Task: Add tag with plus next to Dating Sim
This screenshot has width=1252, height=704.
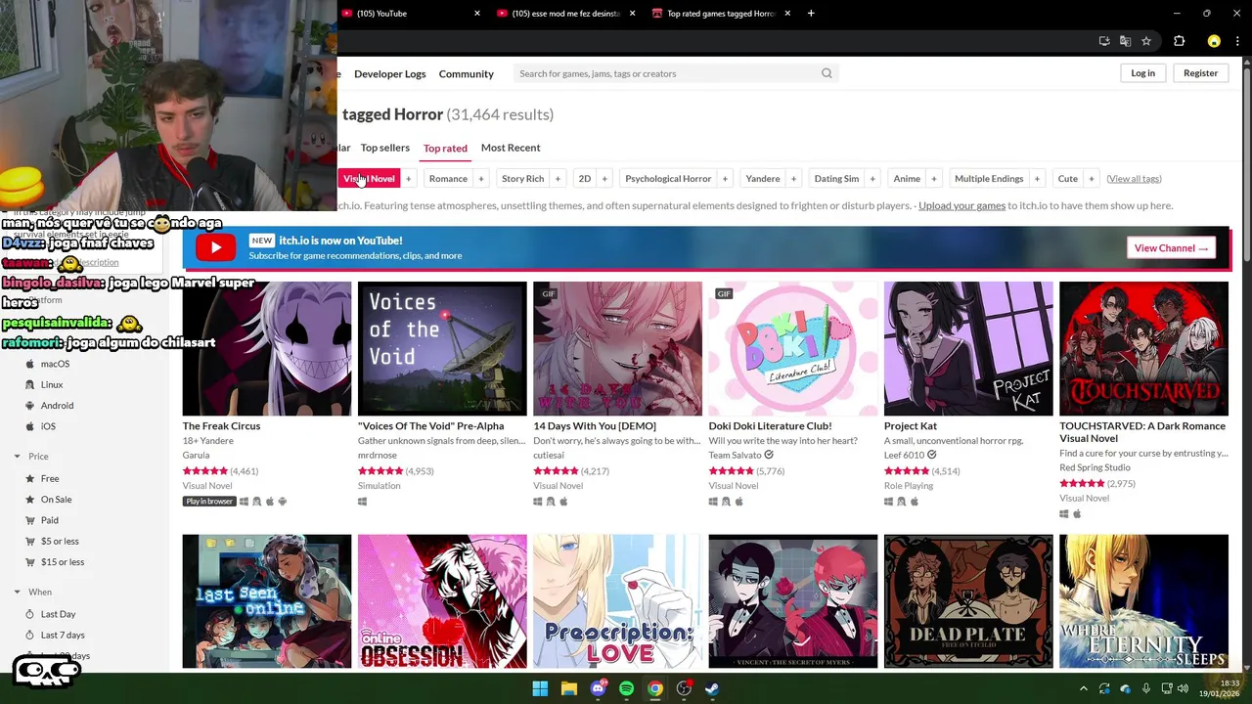Action: [x=872, y=179]
